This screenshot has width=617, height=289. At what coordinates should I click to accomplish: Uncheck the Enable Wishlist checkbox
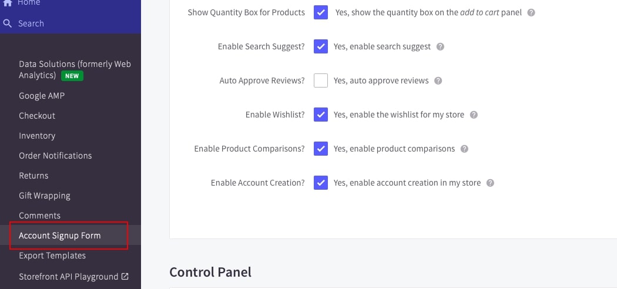[x=321, y=115]
